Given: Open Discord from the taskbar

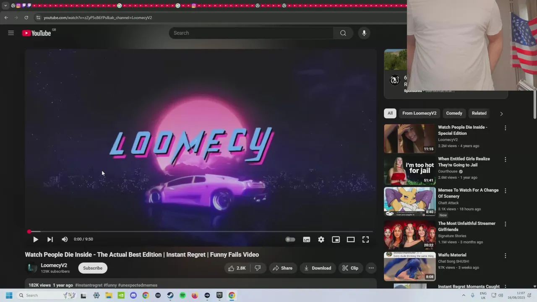Looking at the screenshot, I should (133, 295).
